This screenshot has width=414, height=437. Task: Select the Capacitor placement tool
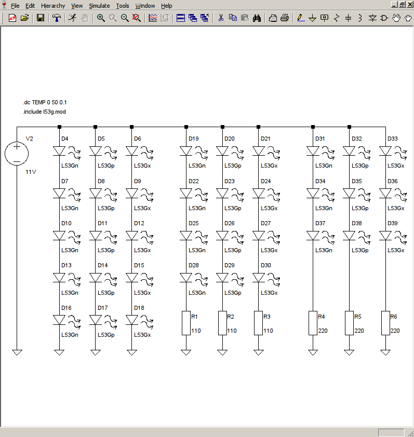pyautogui.click(x=349, y=18)
